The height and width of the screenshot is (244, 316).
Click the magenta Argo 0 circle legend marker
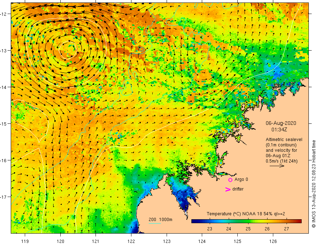pos(230,180)
